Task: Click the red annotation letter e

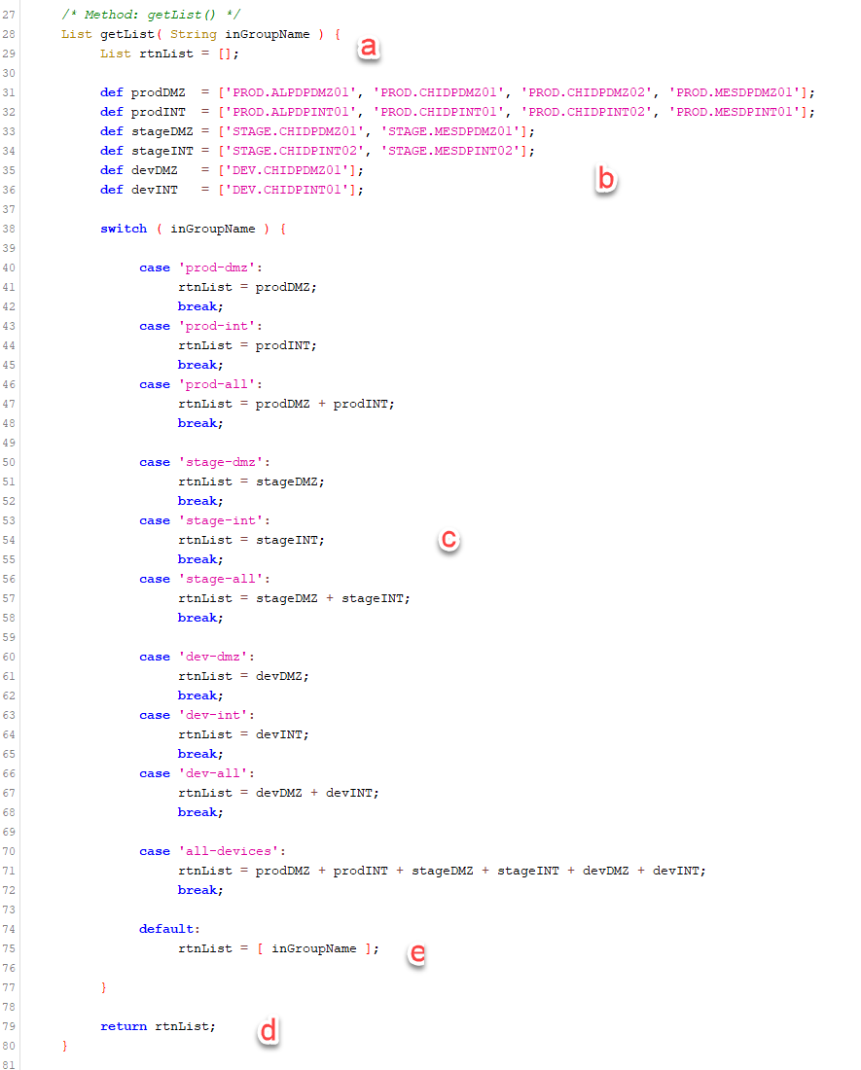Action: (416, 953)
